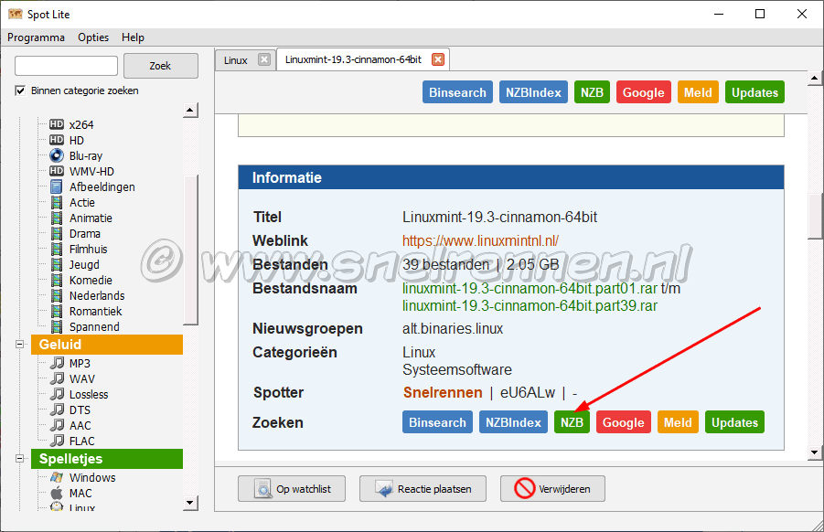The height and width of the screenshot is (532, 824).
Task: Select the x264 HD category icon
Action: pyautogui.click(x=56, y=124)
